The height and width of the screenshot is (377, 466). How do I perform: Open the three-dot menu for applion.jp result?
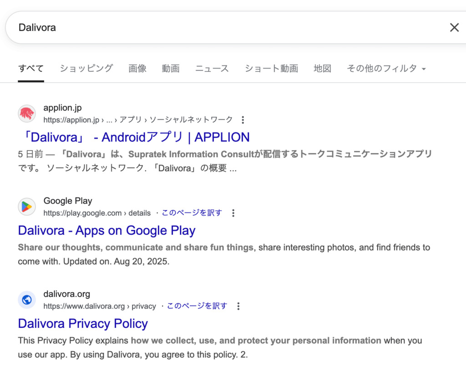(x=243, y=120)
